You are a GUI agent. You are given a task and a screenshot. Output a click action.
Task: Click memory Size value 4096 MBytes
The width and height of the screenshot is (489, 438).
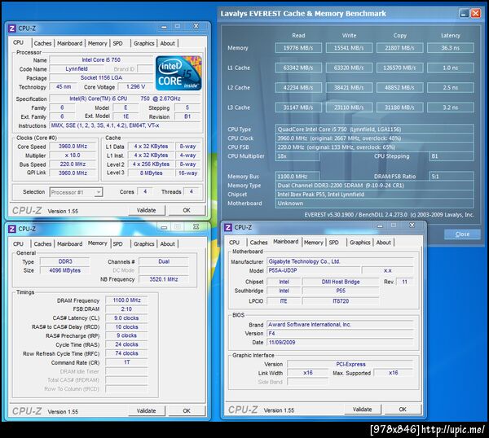point(65,270)
